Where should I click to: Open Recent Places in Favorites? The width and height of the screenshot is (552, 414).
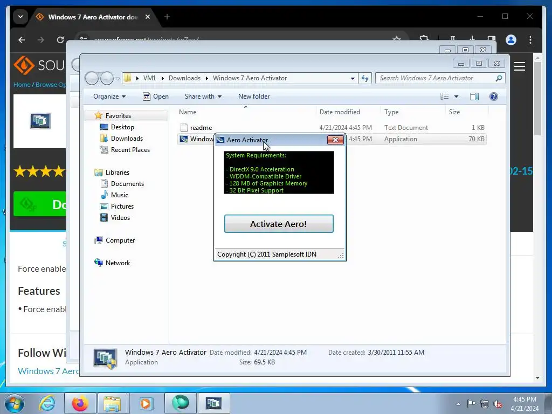[x=130, y=150]
